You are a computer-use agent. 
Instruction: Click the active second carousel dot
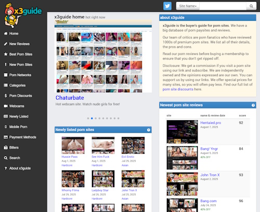[x=92, y=118]
